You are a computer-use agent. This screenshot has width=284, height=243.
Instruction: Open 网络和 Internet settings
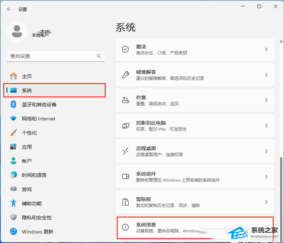pyautogui.click(x=39, y=119)
